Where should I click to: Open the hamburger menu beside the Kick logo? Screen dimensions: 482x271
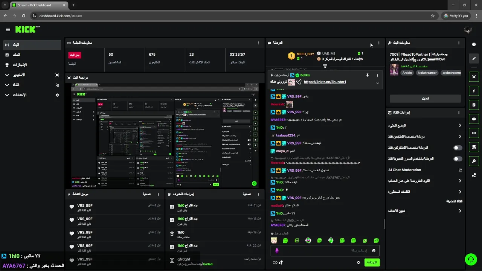tap(8, 29)
